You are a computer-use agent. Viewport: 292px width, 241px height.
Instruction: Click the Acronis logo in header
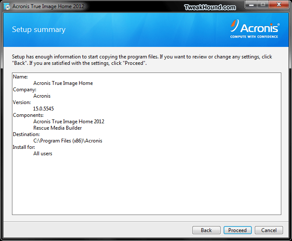[x=254, y=29]
